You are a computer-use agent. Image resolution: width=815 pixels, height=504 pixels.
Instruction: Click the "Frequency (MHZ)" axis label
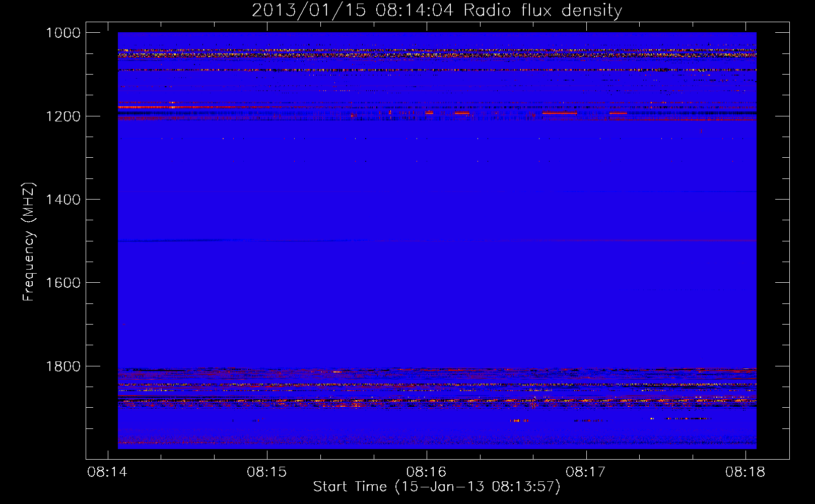pos(29,241)
